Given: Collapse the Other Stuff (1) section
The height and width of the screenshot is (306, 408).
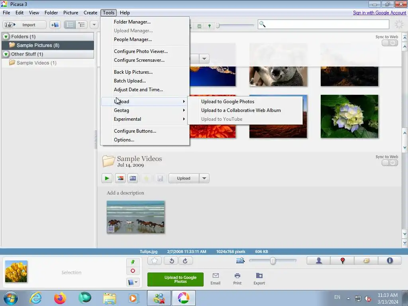Looking at the screenshot, I should (6, 54).
